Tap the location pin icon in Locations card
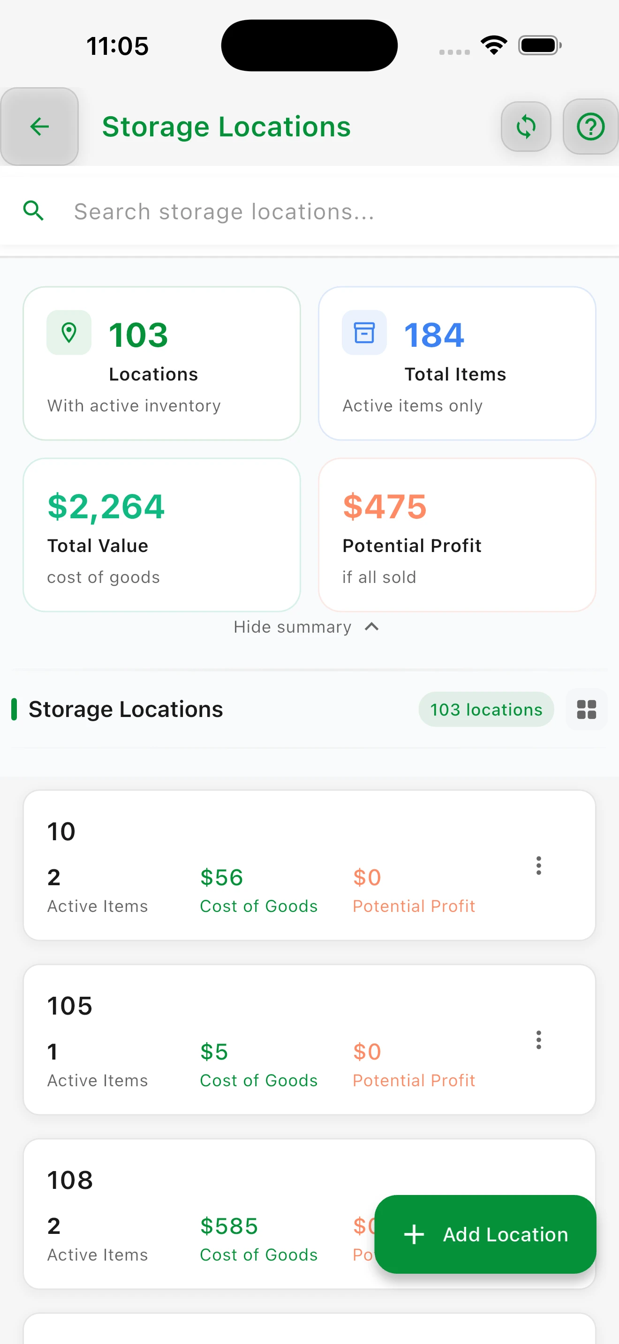 pos(69,332)
